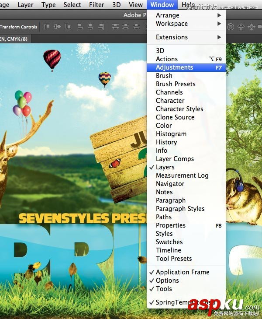The height and width of the screenshot is (319, 262).
Task: Select the 3D pan mode icon
Action: 241,27
